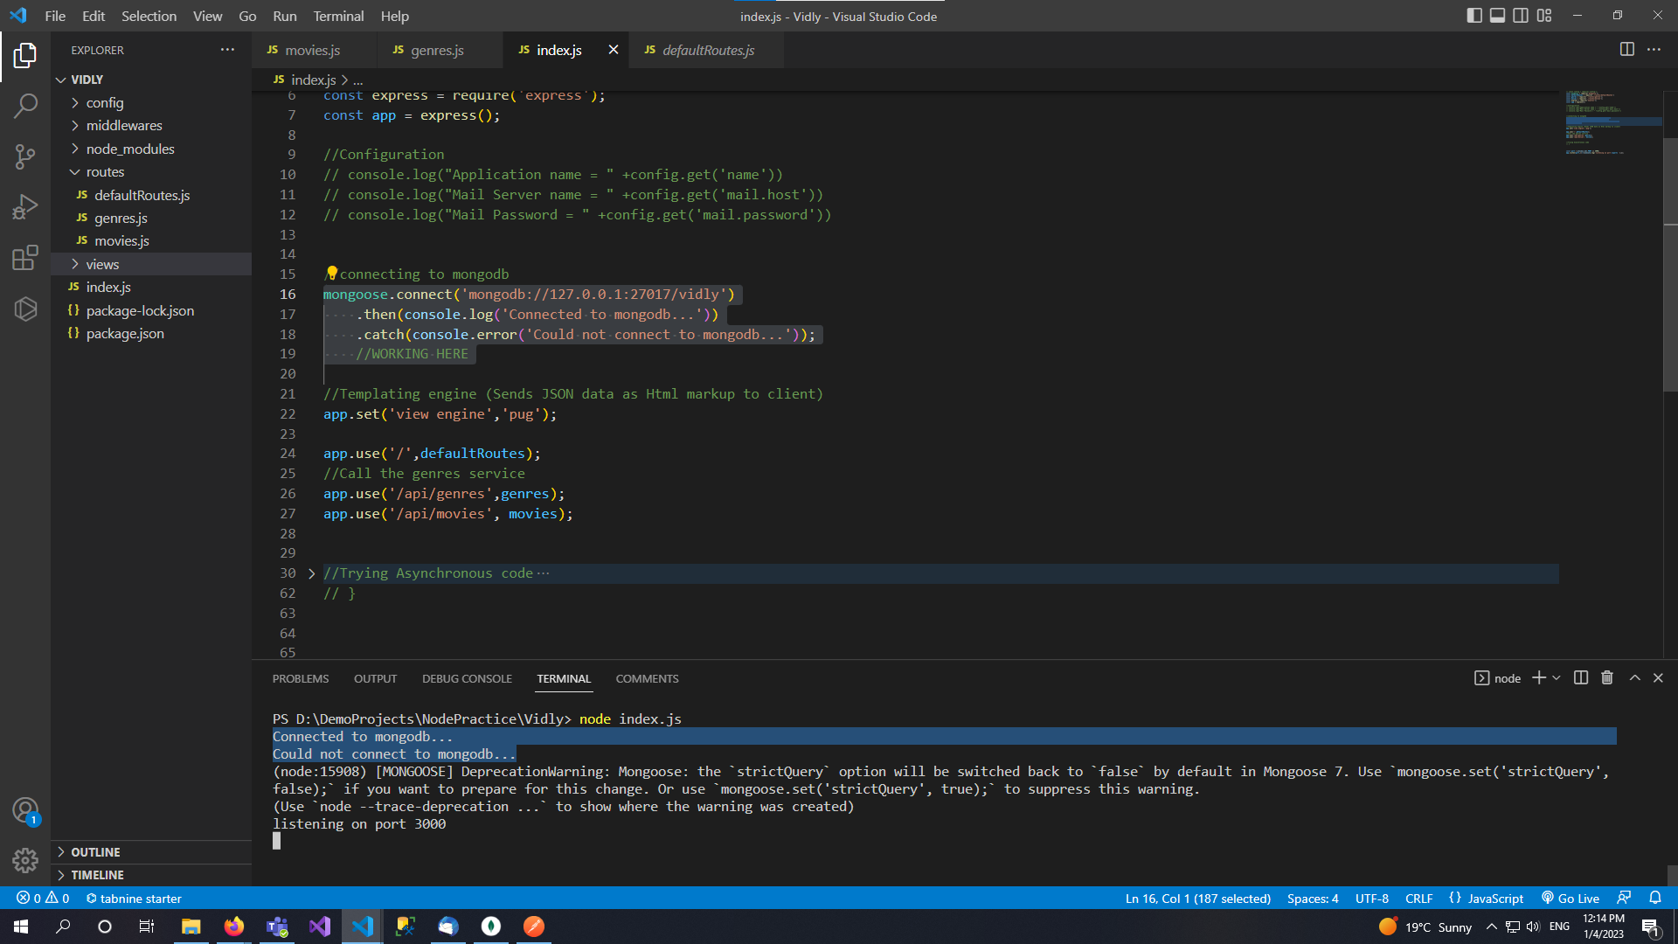Screen dimensions: 1678x944
Task: Open Extensions view
Action: 25,258
